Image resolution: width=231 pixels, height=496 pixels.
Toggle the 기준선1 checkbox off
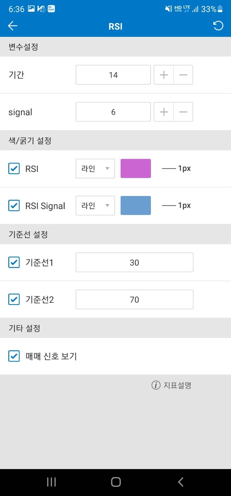point(14,262)
